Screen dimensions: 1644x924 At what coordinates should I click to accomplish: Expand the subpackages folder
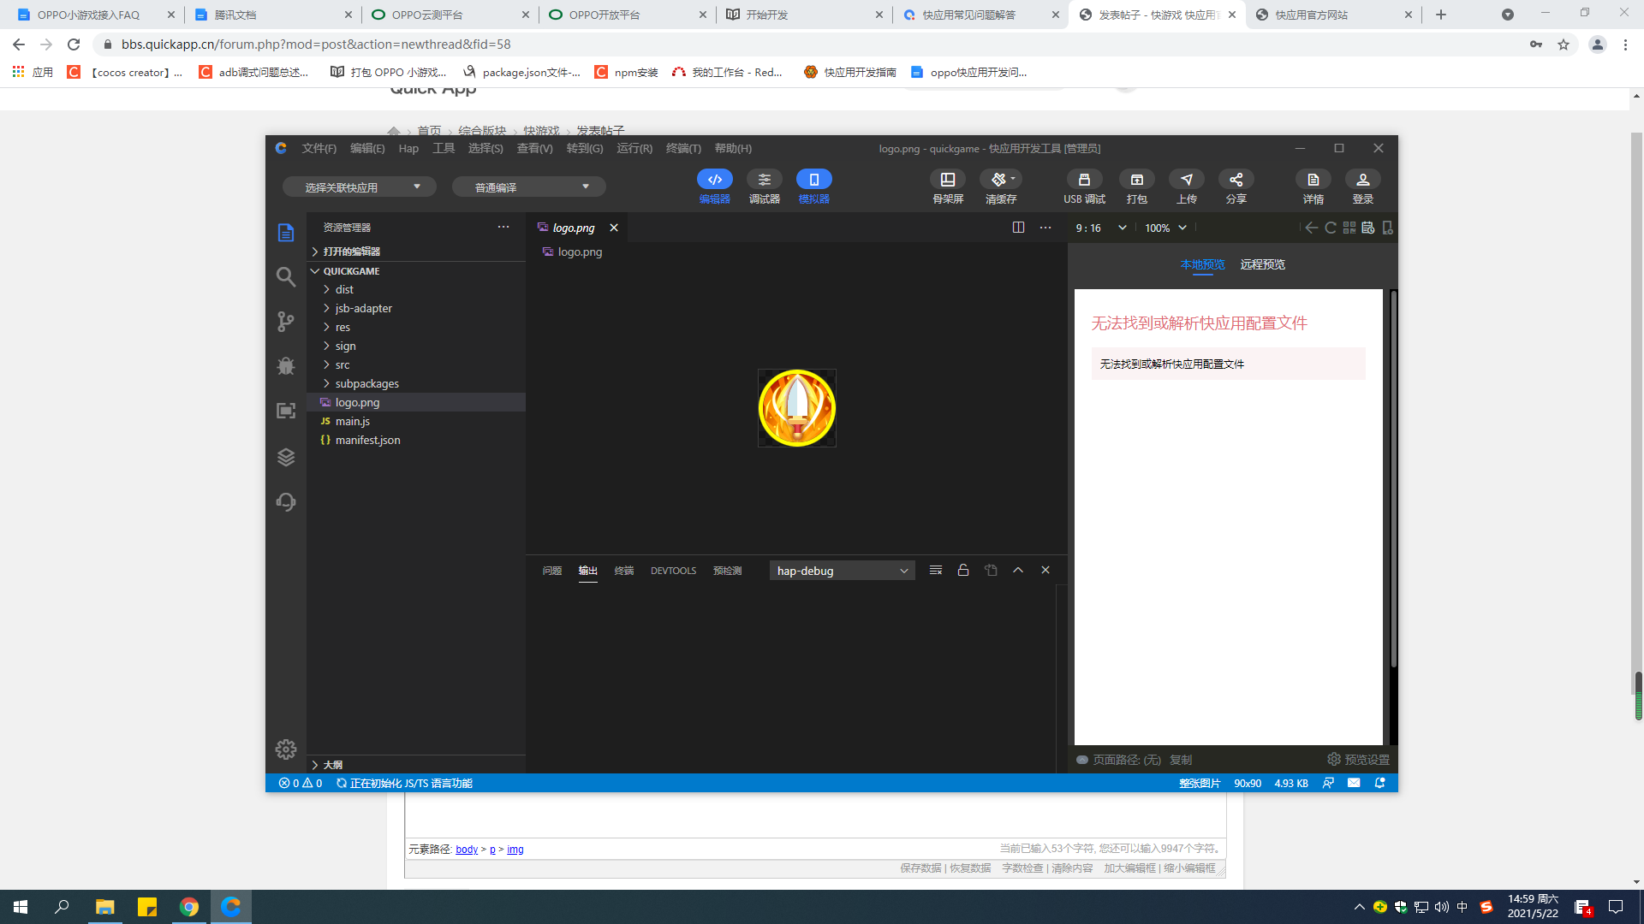point(366,383)
